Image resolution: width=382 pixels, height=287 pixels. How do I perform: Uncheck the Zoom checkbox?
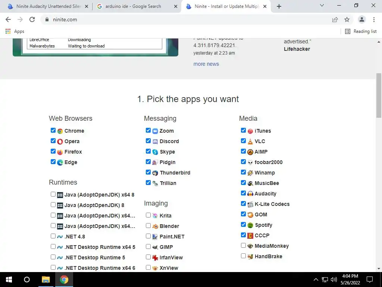pos(148,130)
